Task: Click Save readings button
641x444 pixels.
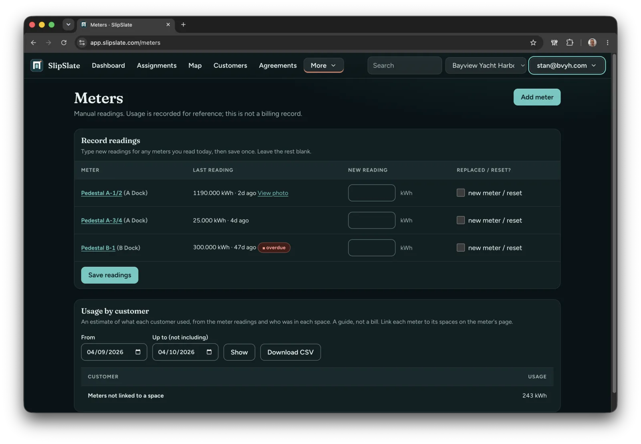Action: tap(109, 275)
